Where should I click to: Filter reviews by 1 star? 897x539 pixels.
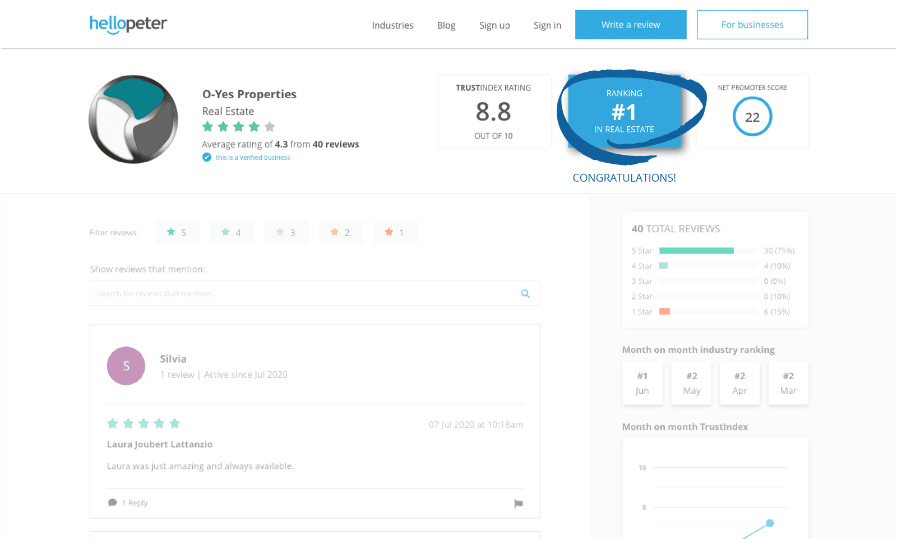(x=395, y=232)
